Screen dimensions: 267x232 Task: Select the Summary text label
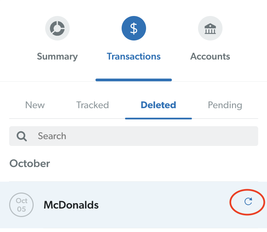[57, 56]
